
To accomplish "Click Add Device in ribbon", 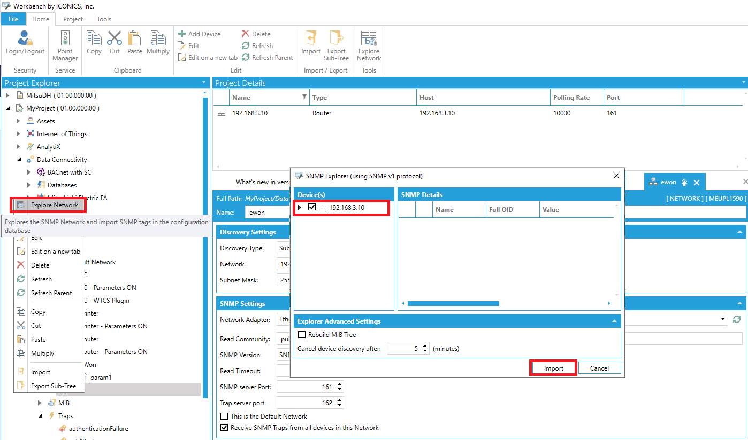I will click(x=199, y=34).
